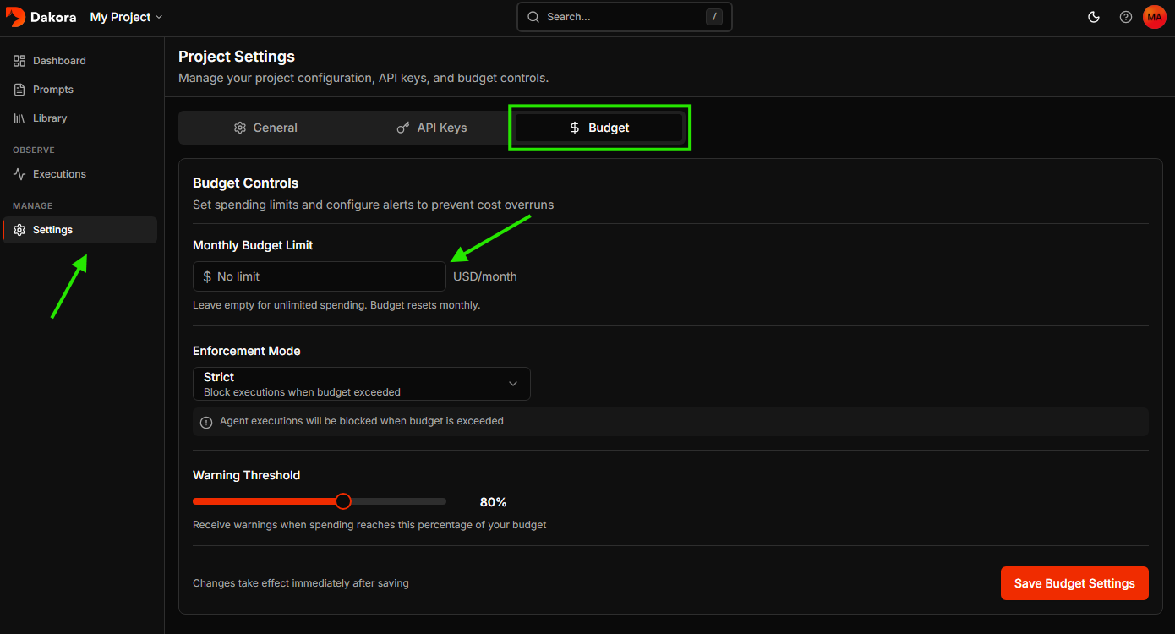Viewport: 1175px width, 634px height.
Task: Click the Monthly Budget Limit input
Action: coord(320,276)
